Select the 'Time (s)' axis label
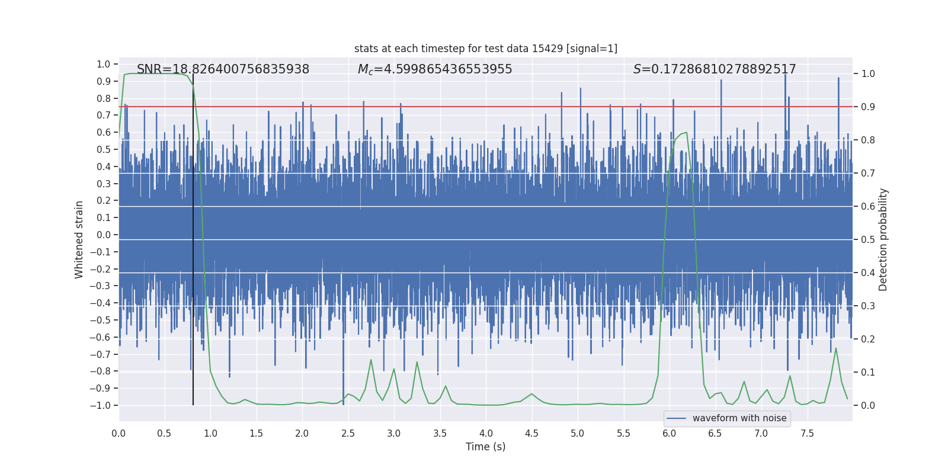This screenshot has height=474, width=948. [486, 447]
